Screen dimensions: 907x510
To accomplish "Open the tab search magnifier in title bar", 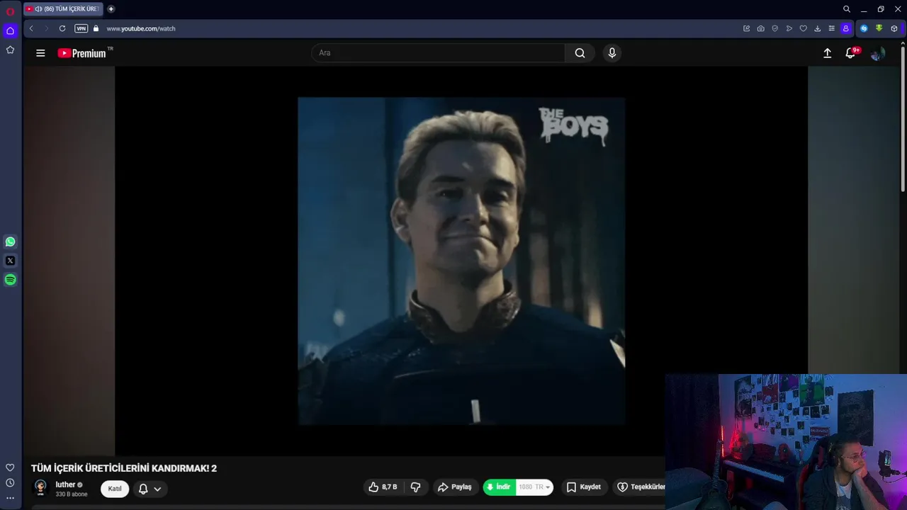I will 847,9.
